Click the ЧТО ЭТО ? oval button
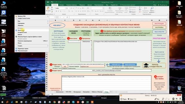Image resolution: width=185 pixels, height=104 pixels. (57, 25)
